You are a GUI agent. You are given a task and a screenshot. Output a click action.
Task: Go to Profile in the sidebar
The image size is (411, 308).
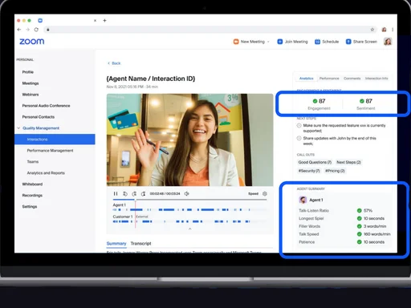(28, 72)
